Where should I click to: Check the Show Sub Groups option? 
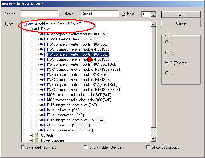pos(148,147)
